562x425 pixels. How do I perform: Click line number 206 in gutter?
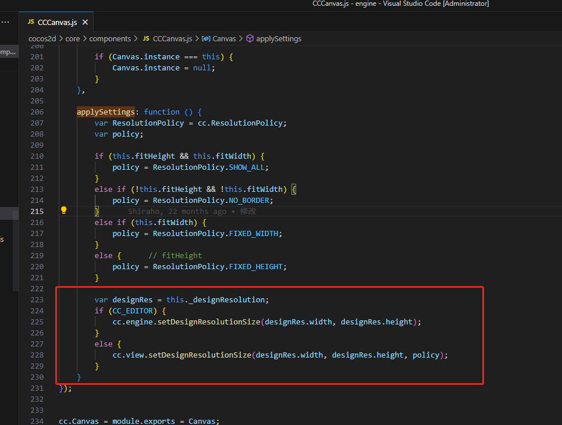point(37,112)
